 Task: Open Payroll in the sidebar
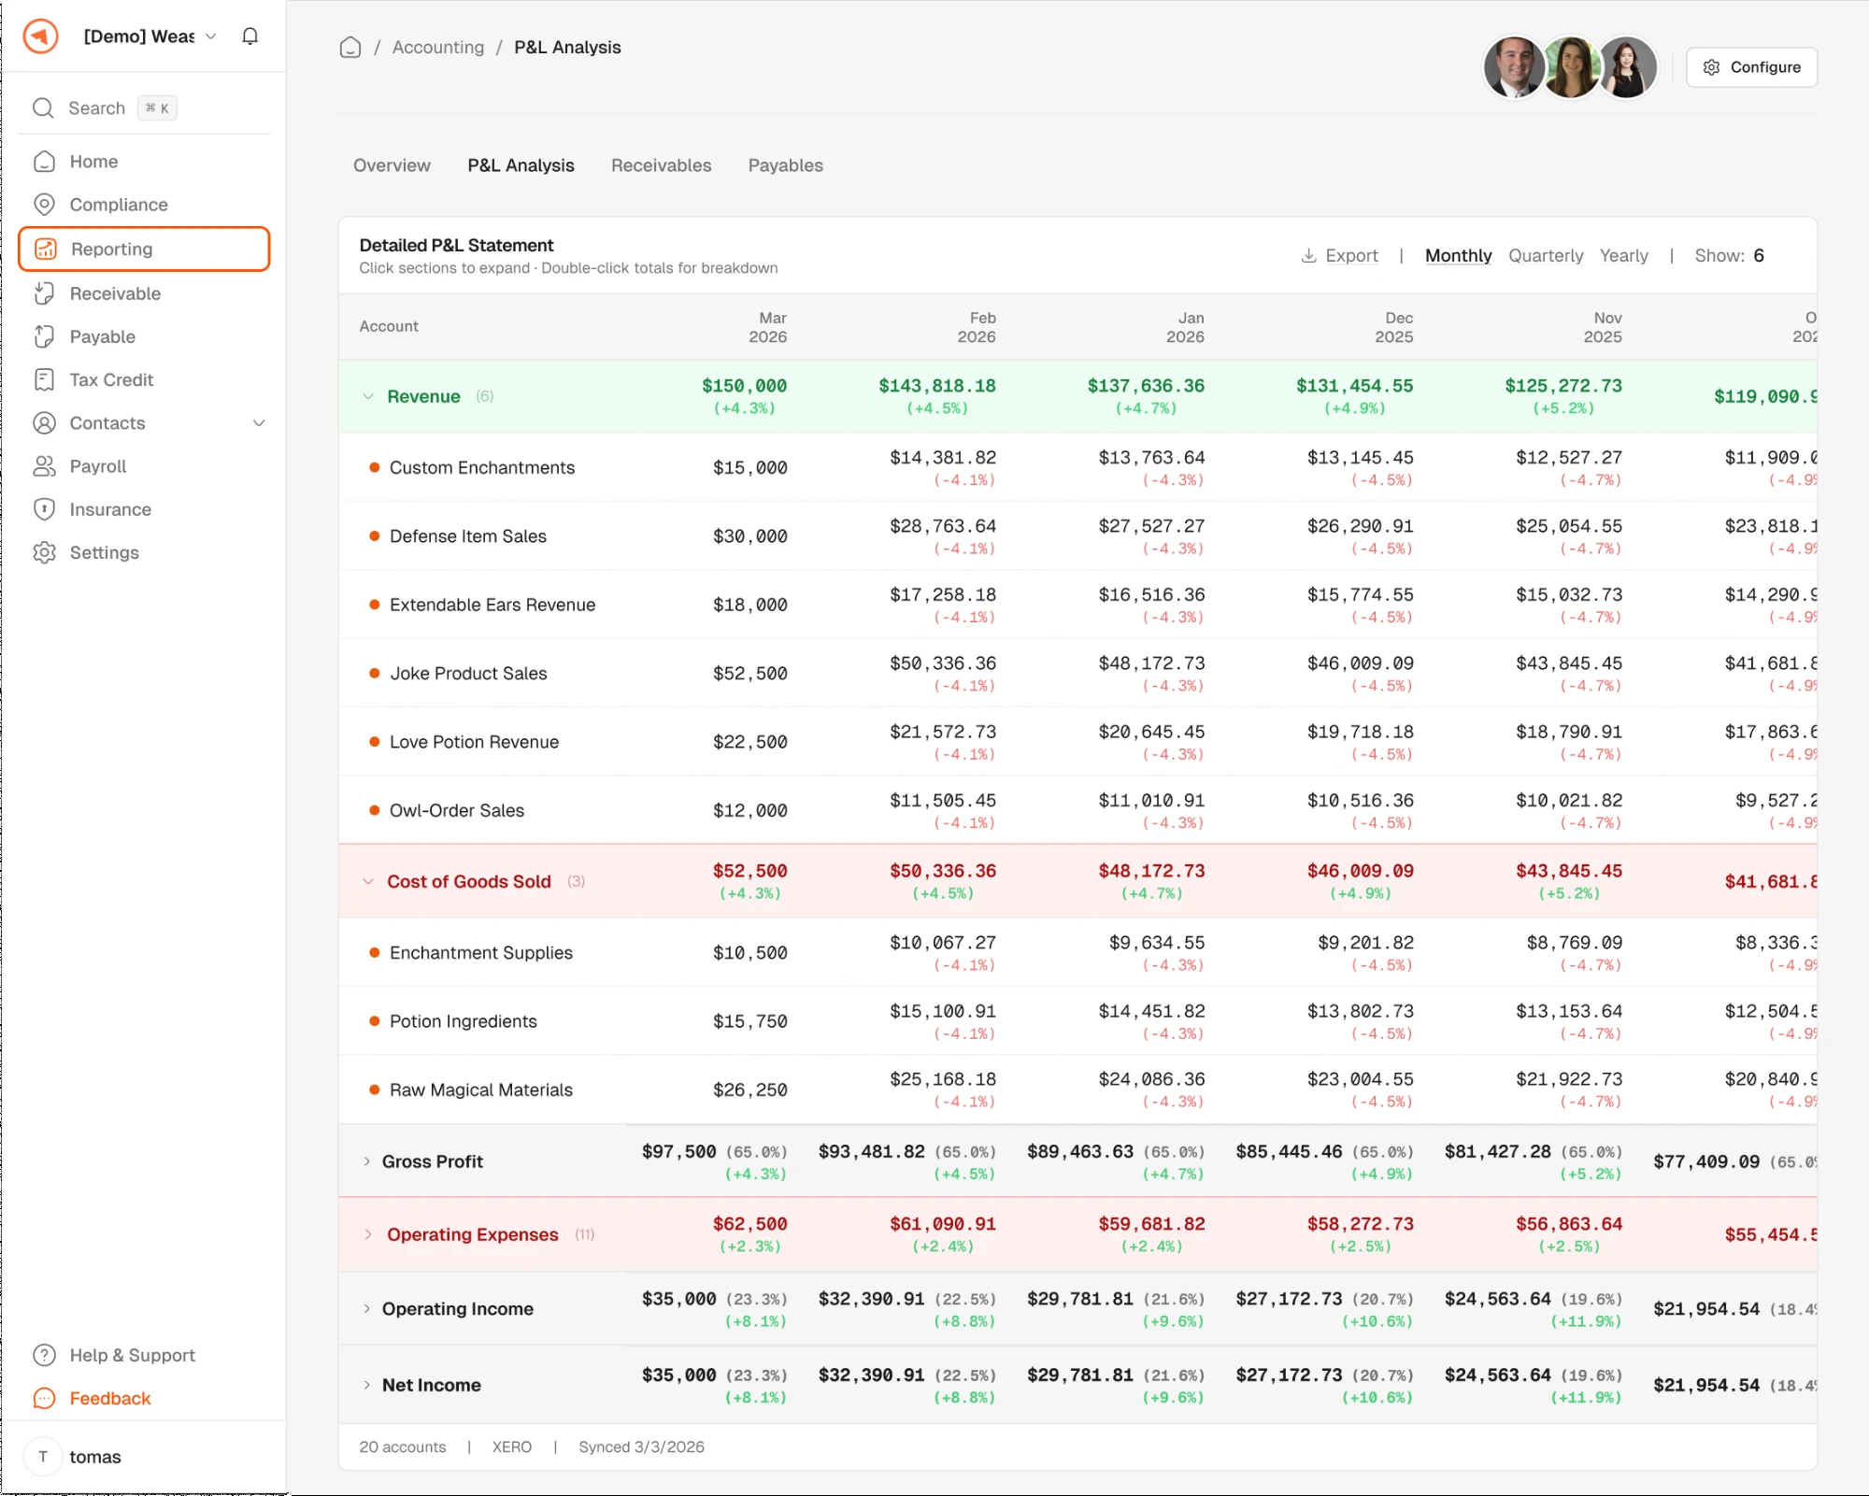(144, 466)
